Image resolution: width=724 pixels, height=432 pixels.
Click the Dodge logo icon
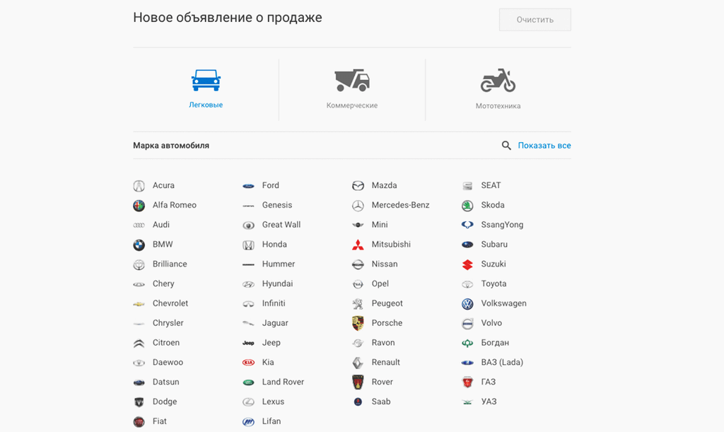click(x=139, y=402)
